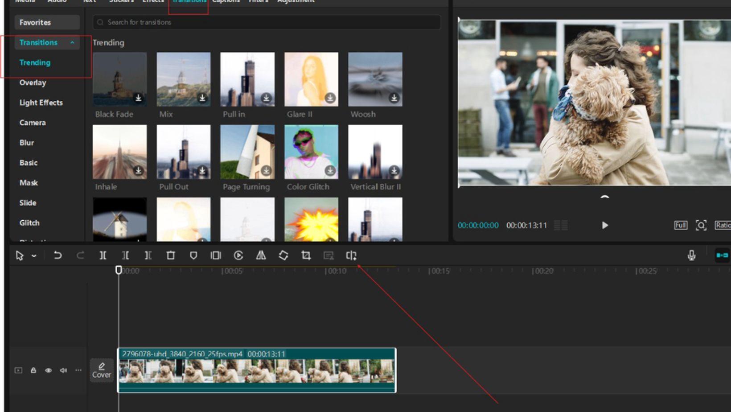The width and height of the screenshot is (731, 412).
Task: Click the grid icon beside the duration
Action: (x=561, y=225)
